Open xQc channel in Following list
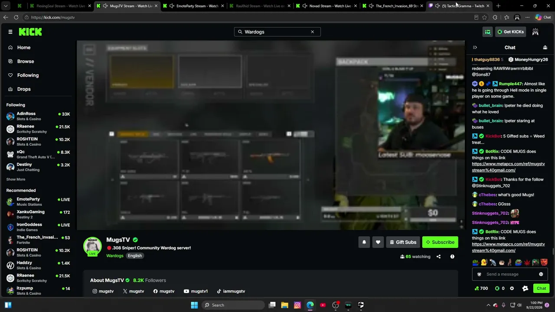Image resolution: width=555 pixels, height=312 pixels. point(38,154)
